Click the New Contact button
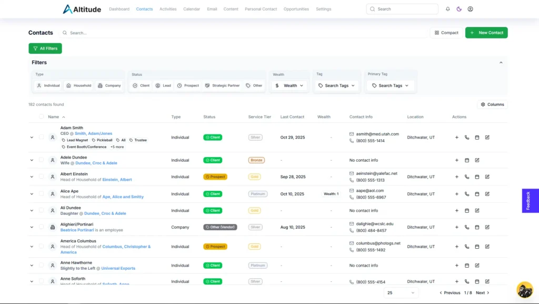 (486, 33)
